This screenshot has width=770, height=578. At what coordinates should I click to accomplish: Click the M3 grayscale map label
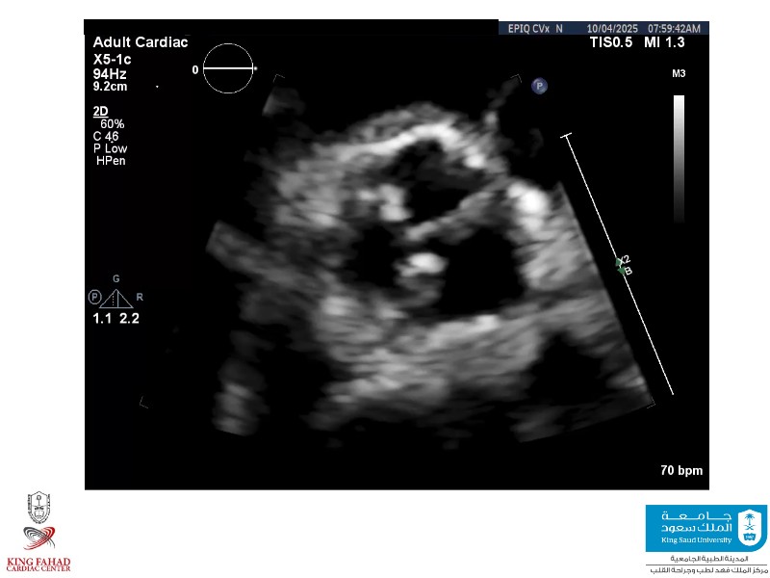tap(679, 73)
